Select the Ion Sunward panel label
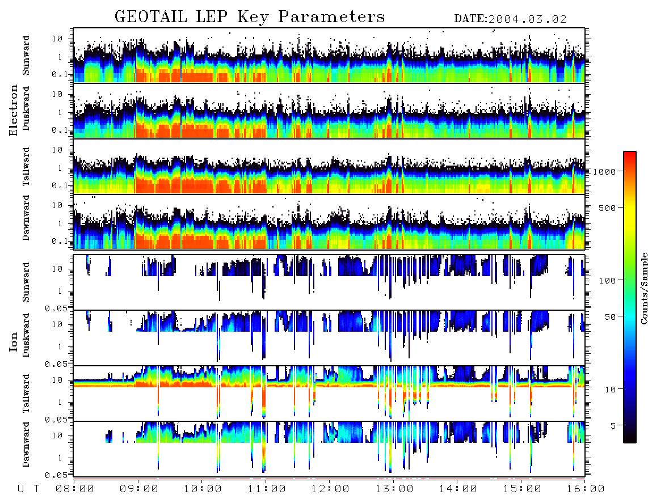 tap(26, 282)
